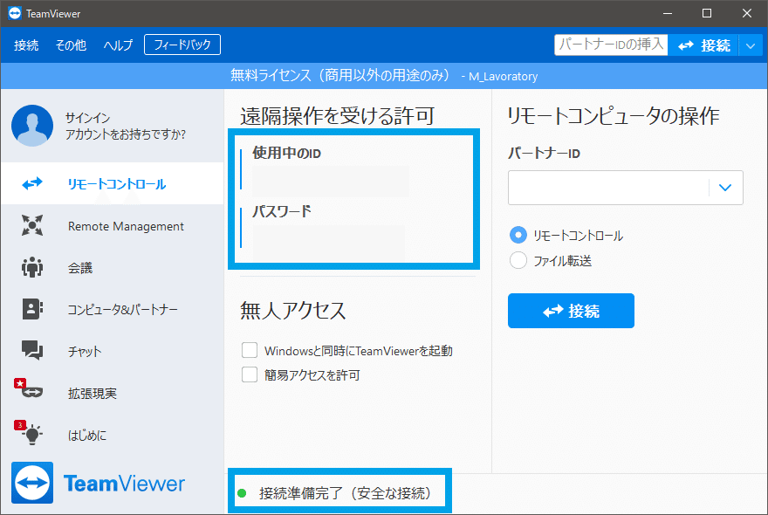Open the チャット sidebar section
Image resolution: width=768 pixels, height=515 pixels.
click(113, 351)
